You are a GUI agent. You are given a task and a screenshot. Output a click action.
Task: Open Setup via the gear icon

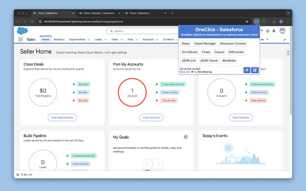click(x=268, y=31)
